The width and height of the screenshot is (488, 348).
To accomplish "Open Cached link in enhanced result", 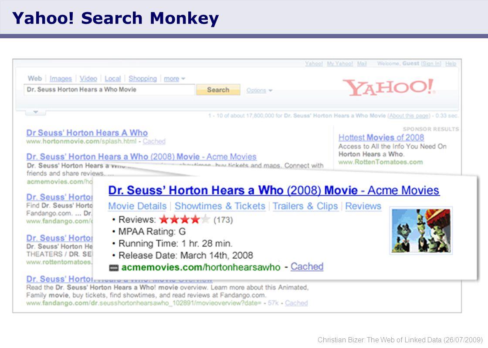I will click(x=307, y=267).
